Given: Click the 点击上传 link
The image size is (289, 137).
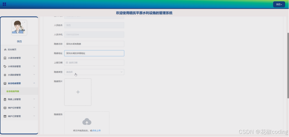Looking at the screenshot, I should point(97,130).
